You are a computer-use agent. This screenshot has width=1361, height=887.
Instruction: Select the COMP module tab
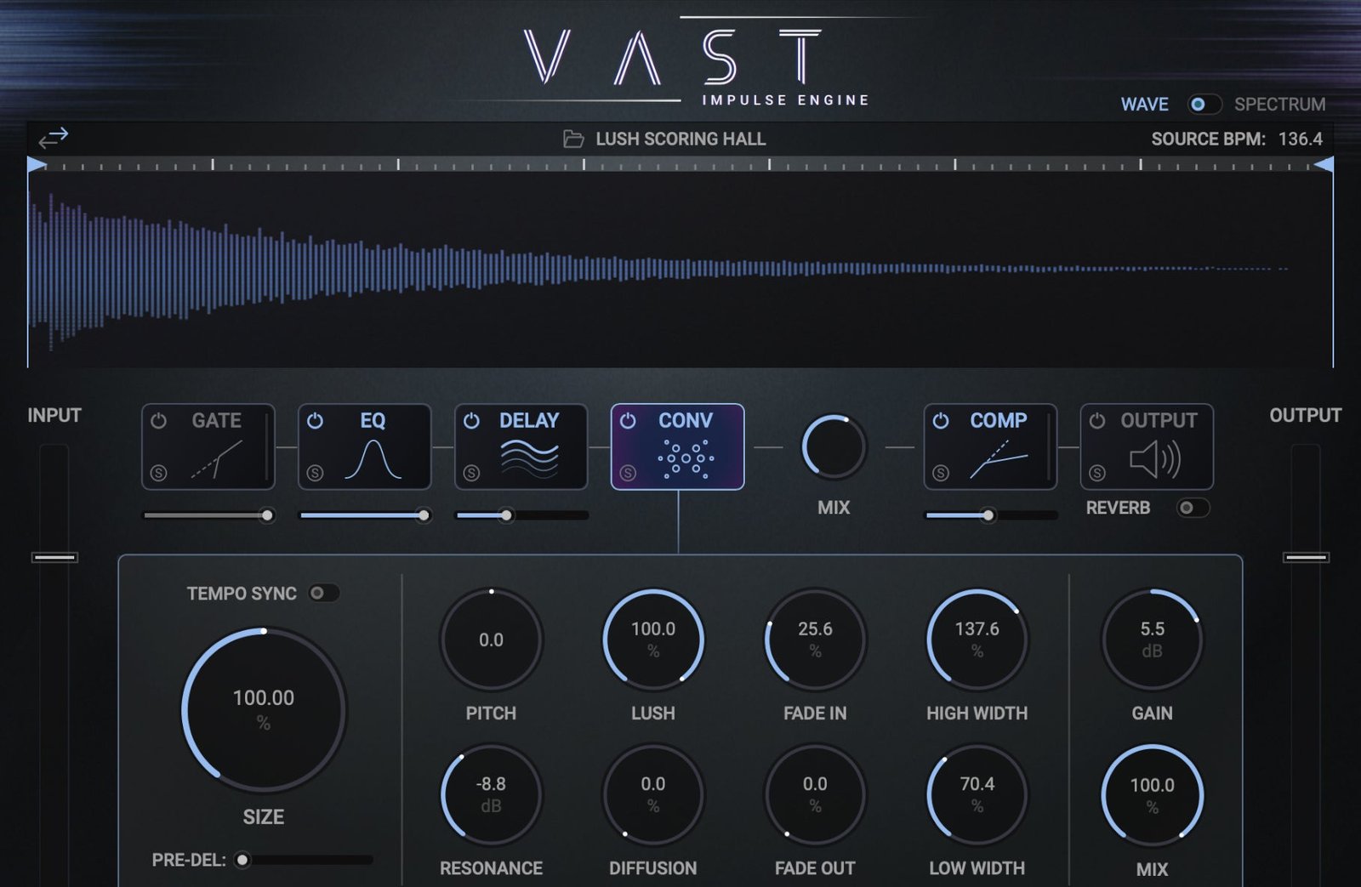[991, 446]
